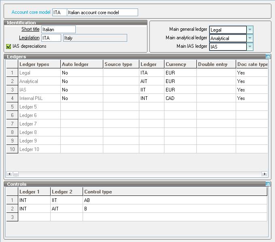Click the Doc rate type Yes cell for Analytical

[252, 81]
